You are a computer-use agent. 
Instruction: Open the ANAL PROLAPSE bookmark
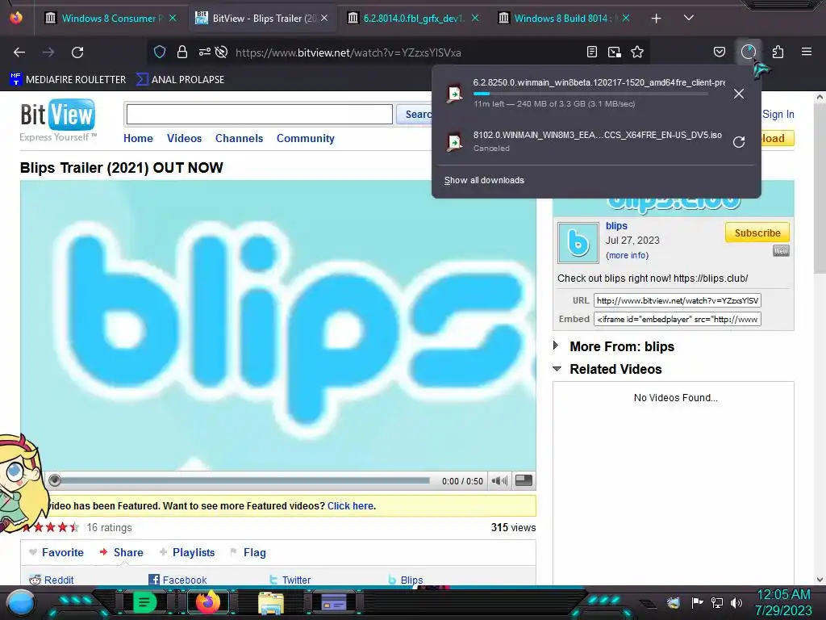pos(180,80)
